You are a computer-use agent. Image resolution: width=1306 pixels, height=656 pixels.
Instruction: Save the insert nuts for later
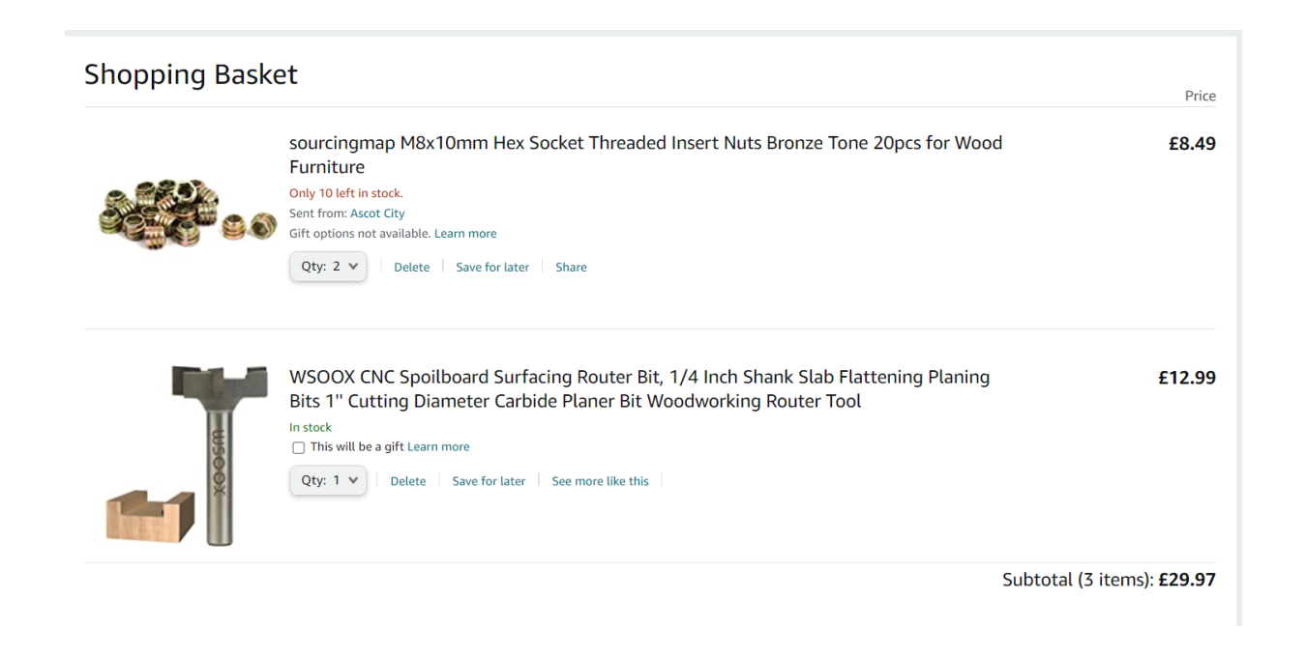point(492,268)
